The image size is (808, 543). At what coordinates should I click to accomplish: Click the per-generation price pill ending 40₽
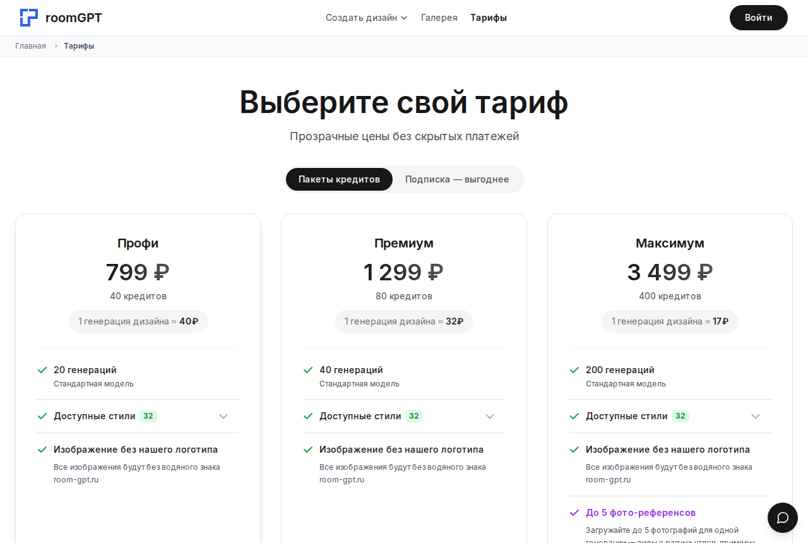pos(138,321)
